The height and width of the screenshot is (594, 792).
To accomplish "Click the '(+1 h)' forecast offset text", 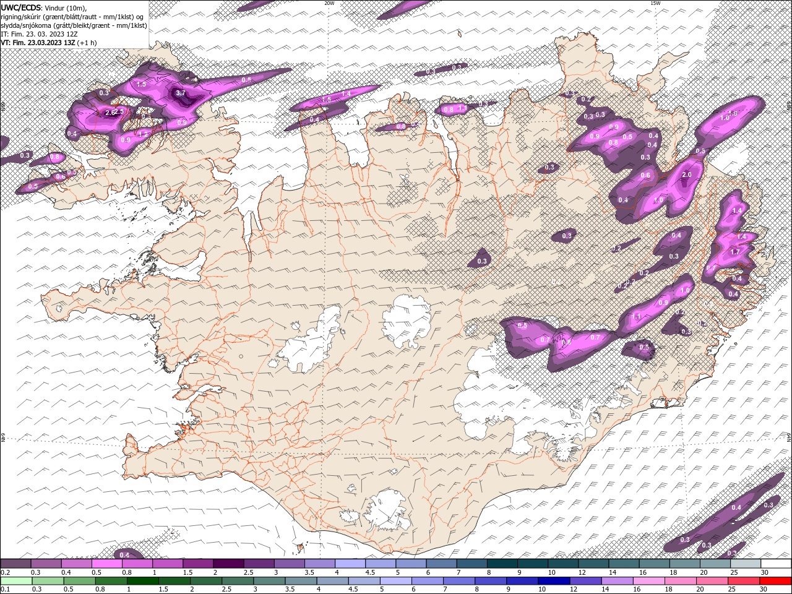I will click(x=87, y=43).
